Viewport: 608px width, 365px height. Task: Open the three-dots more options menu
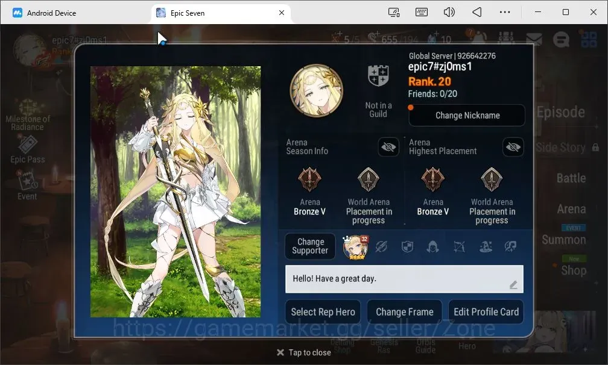pyautogui.click(x=505, y=13)
